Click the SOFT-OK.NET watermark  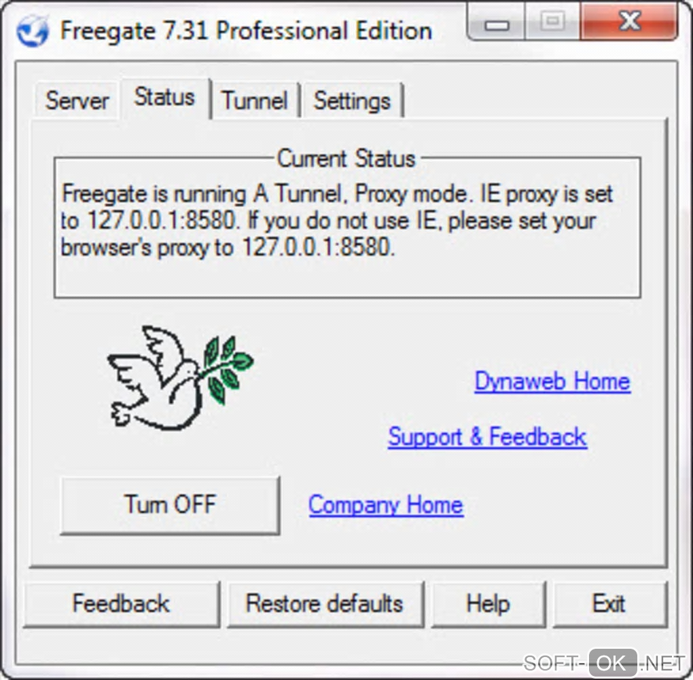[x=604, y=663]
